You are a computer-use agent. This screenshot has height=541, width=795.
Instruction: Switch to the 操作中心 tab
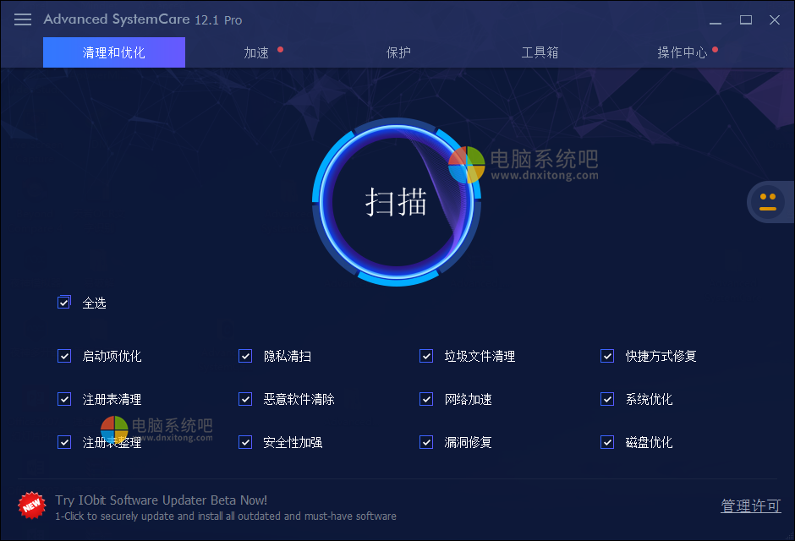pyautogui.click(x=682, y=52)
